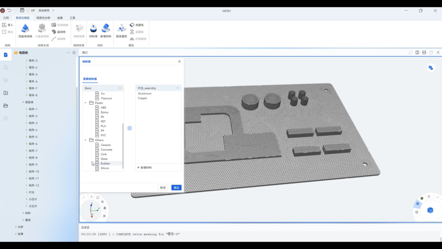Select 大芯片 in the model tree
This screenshot has height=249, width=442.
point(33,206)
